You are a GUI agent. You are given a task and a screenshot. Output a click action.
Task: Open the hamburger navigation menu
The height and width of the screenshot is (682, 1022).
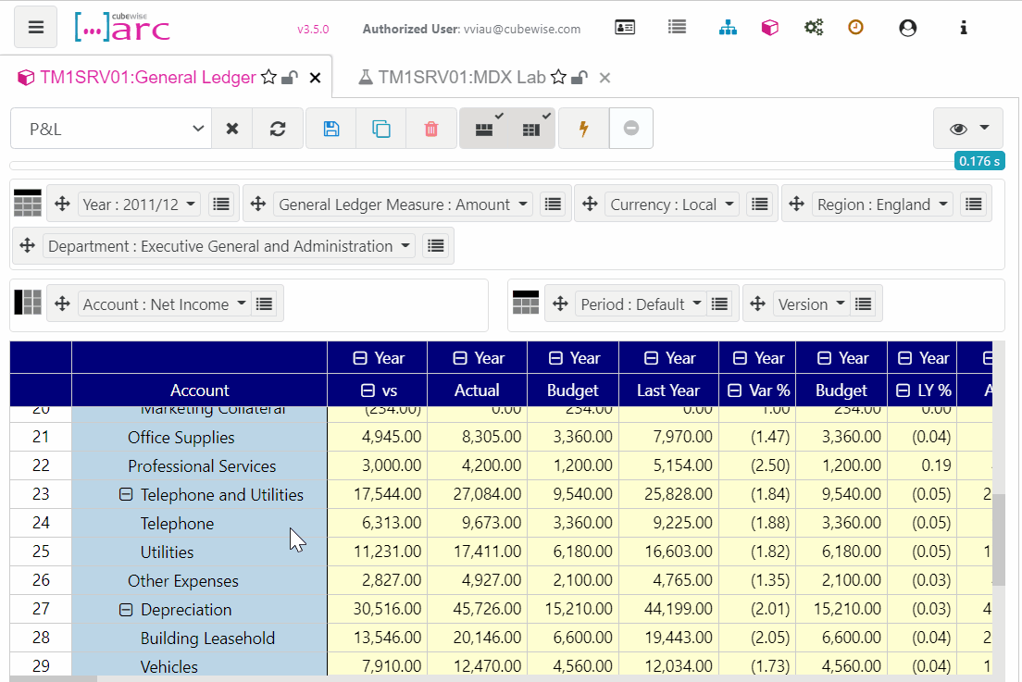[36, 28]
